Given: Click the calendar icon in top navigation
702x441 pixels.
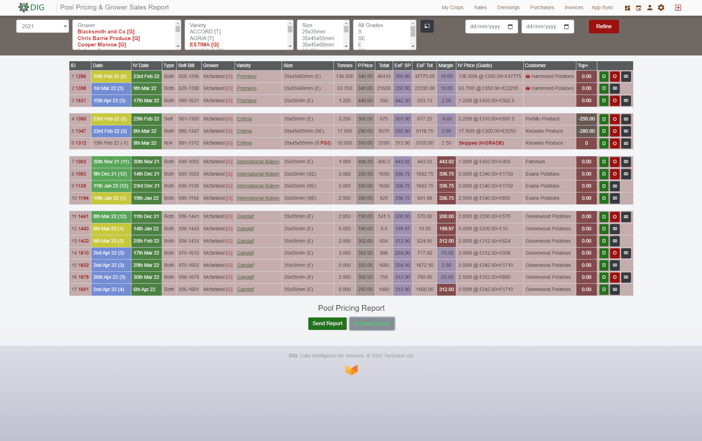Looking at the screenshot, I should (x=638, y=8).
